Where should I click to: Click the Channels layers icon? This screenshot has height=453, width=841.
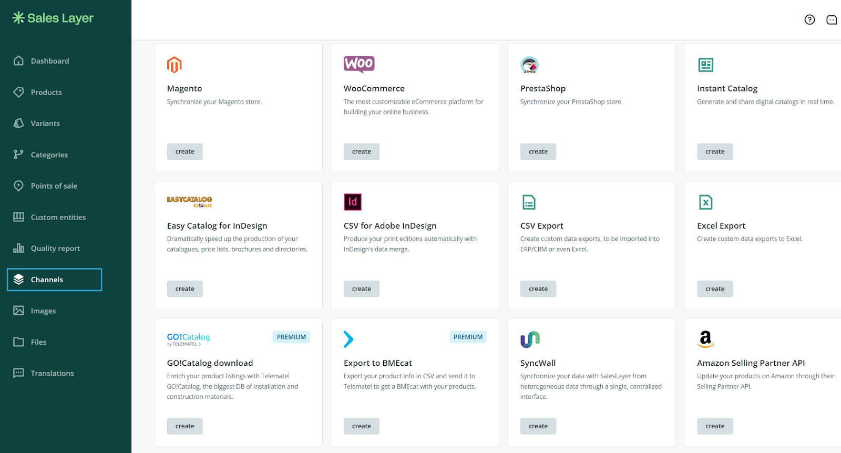(x=18, y=280)
